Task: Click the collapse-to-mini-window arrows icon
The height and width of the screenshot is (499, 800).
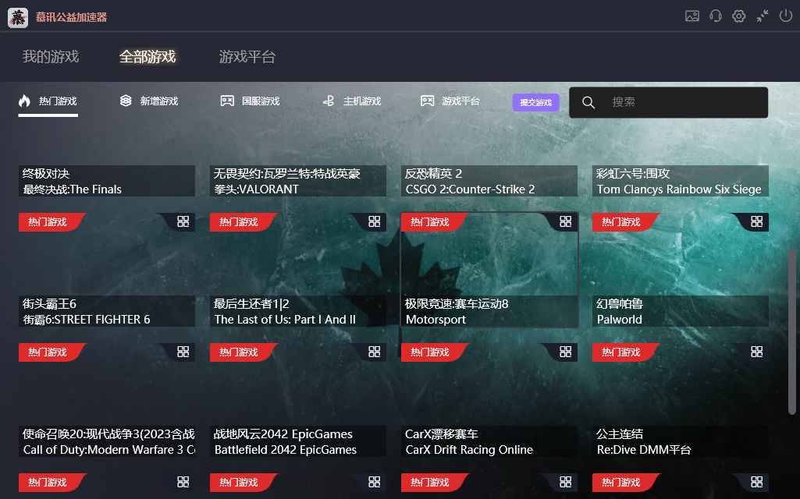Action: click(763, 16)
